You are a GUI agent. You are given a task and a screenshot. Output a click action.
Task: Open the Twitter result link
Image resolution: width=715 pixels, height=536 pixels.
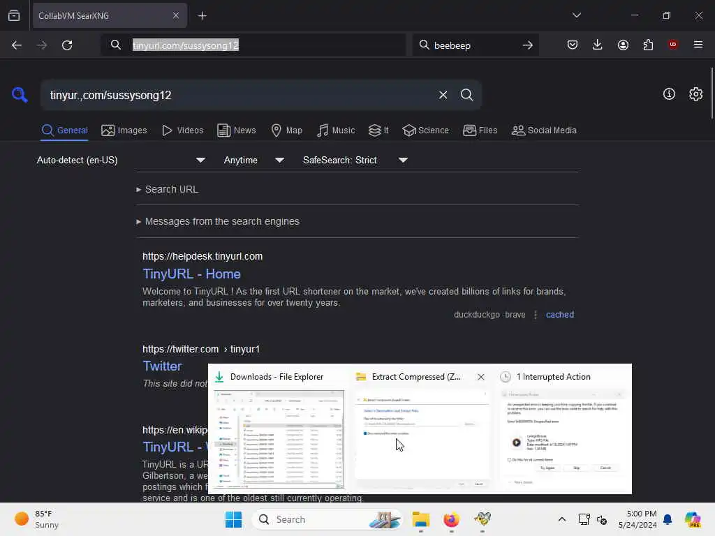tap(162, 366)
